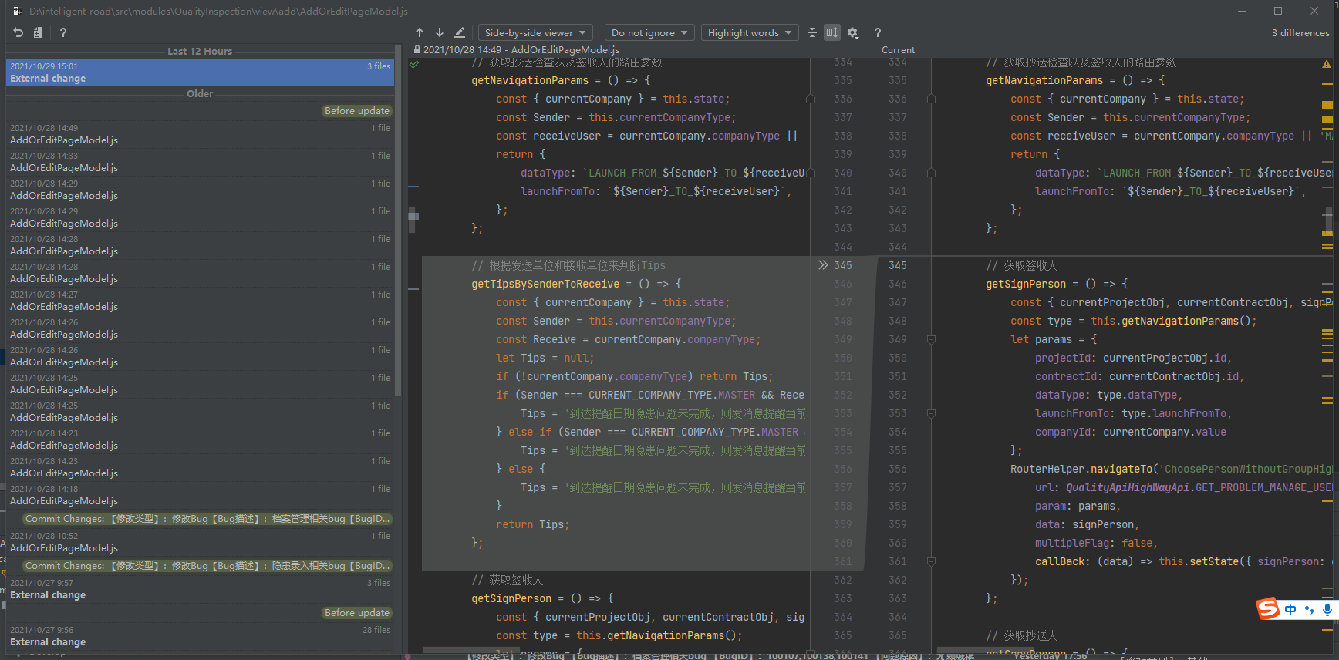Open Highlight words dropdown
Image resolution: width=1339 pixels, height=660 pixels.
pos(750,32)
